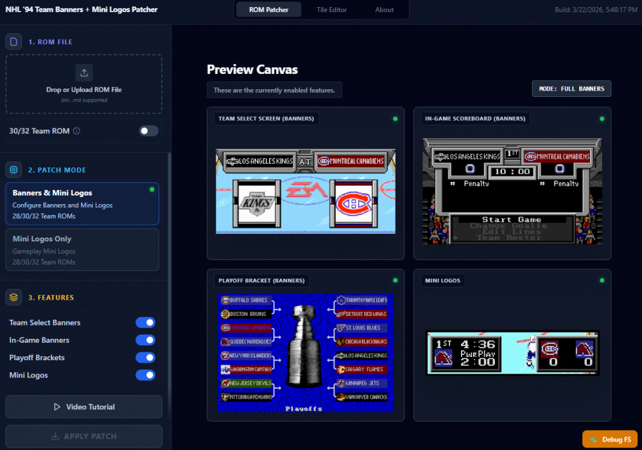642x450 pixels.
Task: Disable the Team Select Banners switch
Action: (145, 323)
